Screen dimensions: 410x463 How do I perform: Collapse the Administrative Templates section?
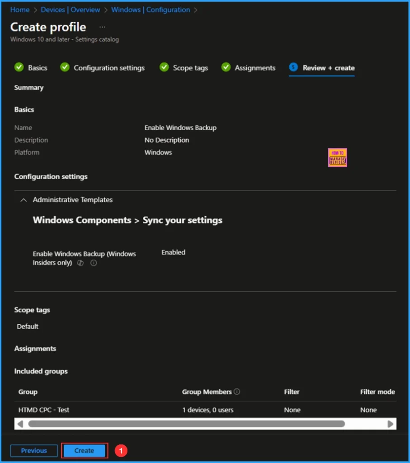24,200
